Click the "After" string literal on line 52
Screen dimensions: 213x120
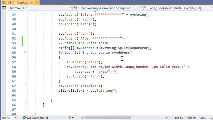100,38
